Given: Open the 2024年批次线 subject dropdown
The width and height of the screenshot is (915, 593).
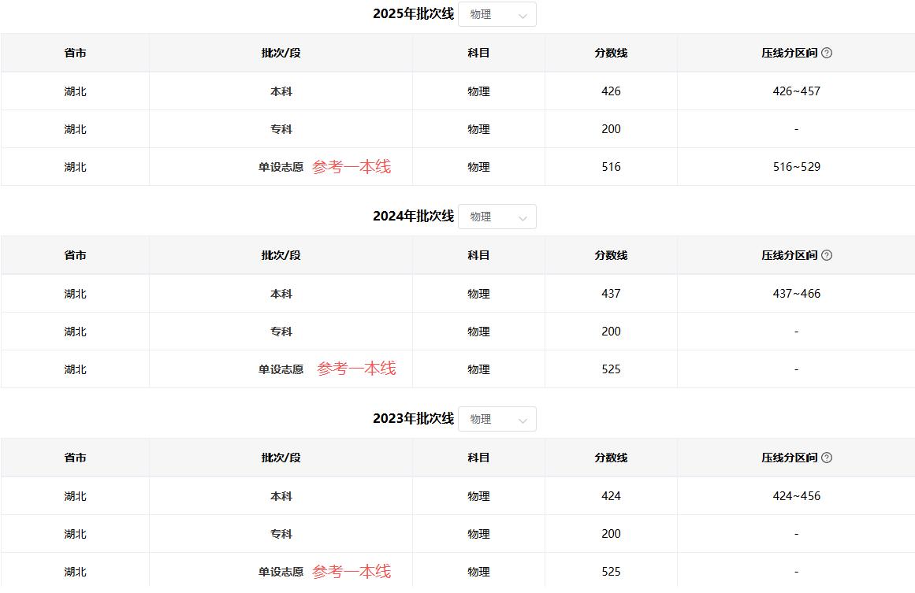Looking at the screenshot, I should click(497, 217).
